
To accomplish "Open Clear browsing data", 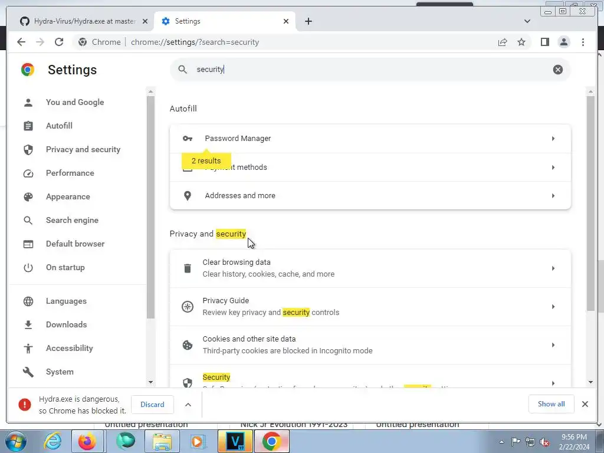I will pos(370,268).
